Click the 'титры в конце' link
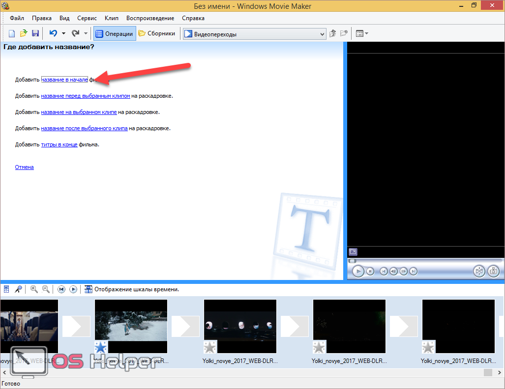Viewport: 505px width, 389px height. click(59, 144)
